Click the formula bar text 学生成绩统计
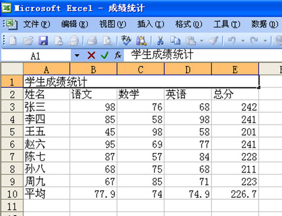This screenshot has height=216, width=282. (x=162, y=55)
